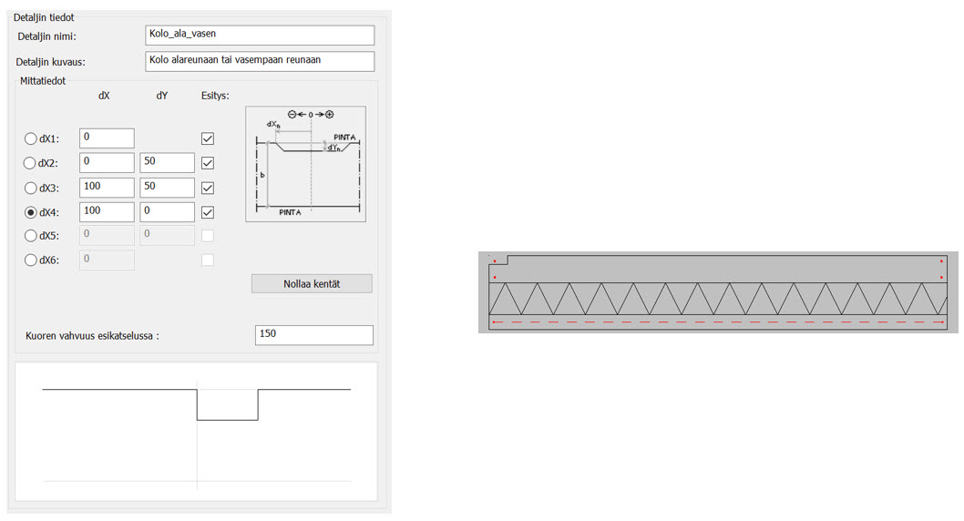Uncheck the Esitys checkbox for dX1
964x521 pixels.
click(208, 138)
